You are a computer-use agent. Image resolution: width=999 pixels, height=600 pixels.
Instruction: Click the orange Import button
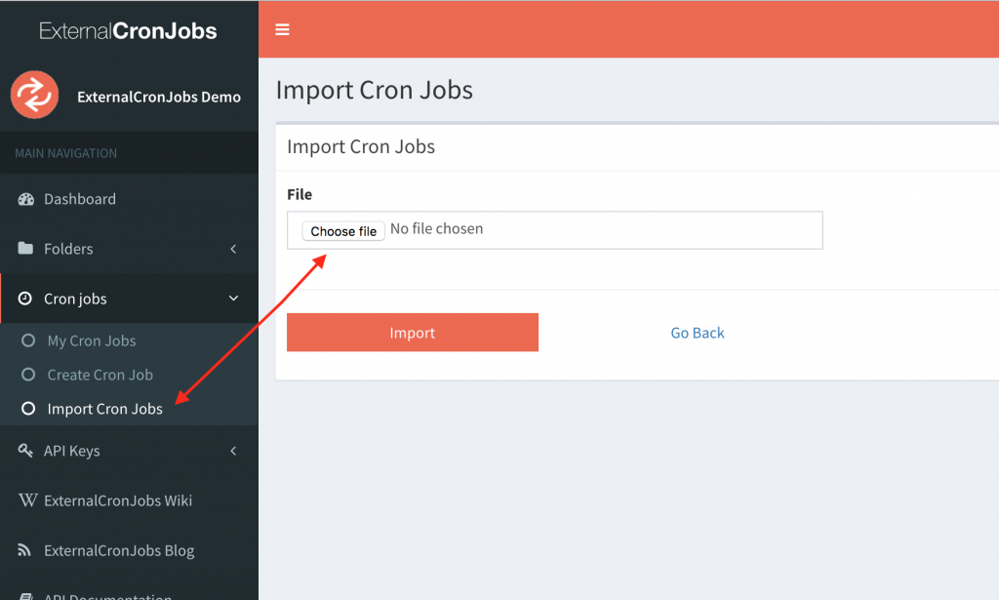pos(413,333)
